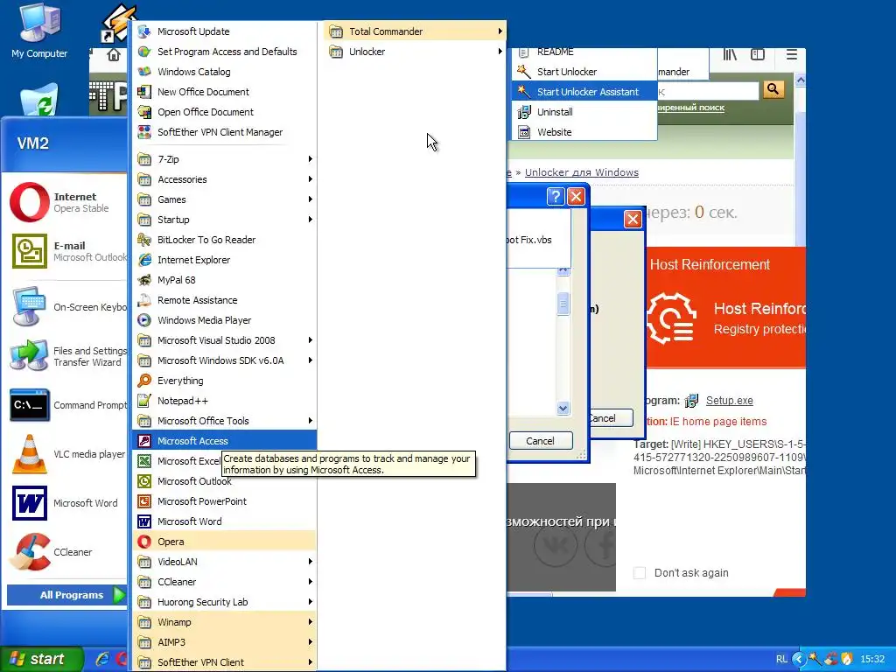Image resolution: width=896 pixels, height=672 pixels.
Task: Click the browser search magnifier button
Action: (x=773, y=89)
